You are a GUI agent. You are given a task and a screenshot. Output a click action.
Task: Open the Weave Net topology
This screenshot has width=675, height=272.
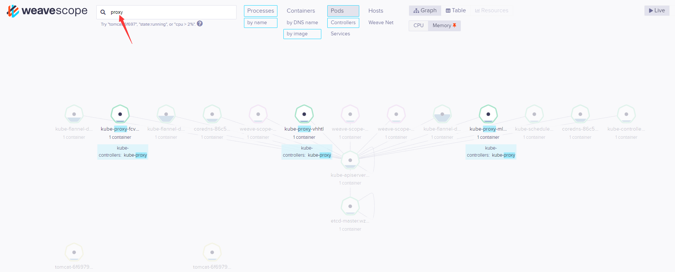tap(381, 23)
